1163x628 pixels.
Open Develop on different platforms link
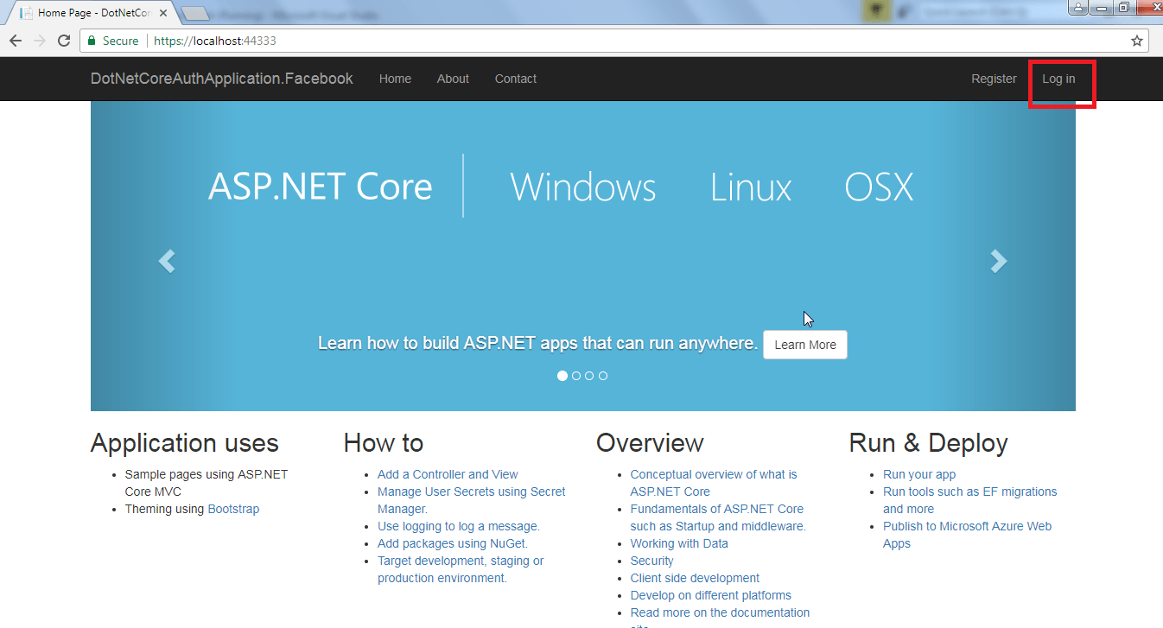[711, 595]
